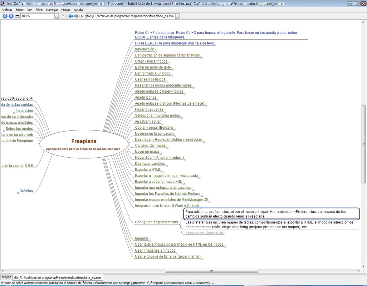Click the Palabra clave: Customizing text
This screenshot has width=367, height=286.
pyautogui.click(x=204, y=233)
